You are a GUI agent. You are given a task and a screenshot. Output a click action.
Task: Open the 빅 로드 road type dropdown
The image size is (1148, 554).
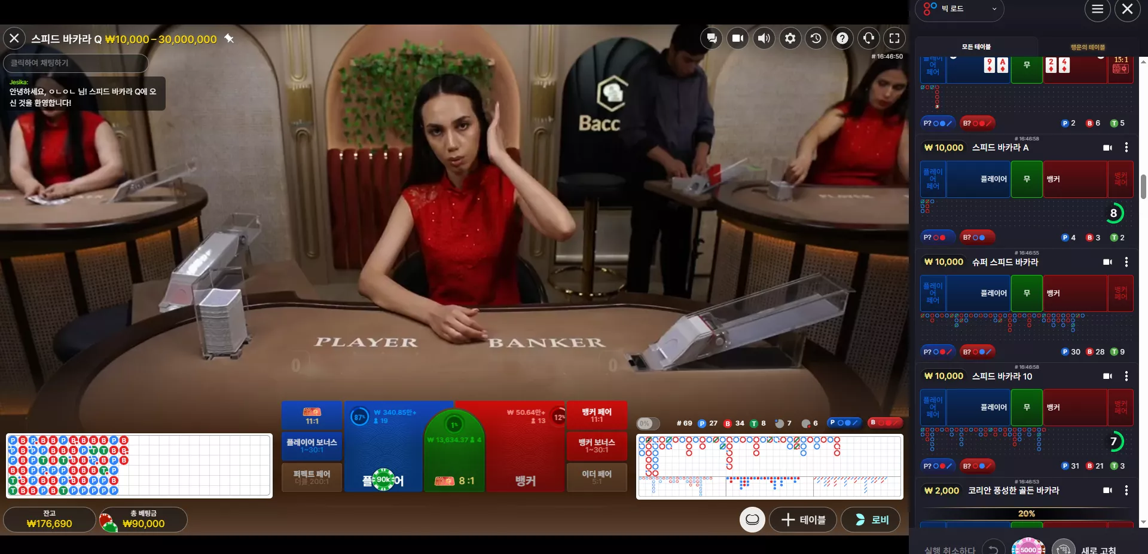pyautogui.click(x=959, y=9)
